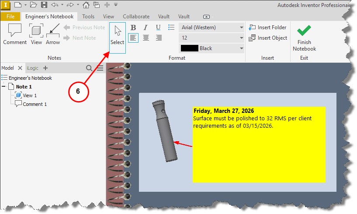This screenshot has height=214, width=357.
Task: Select the red arrow pointing to the part
Action: [x=183, y=144]
